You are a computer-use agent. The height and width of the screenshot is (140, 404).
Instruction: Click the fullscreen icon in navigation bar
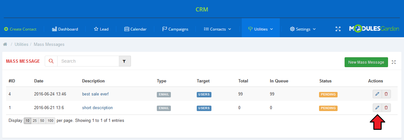338,29
